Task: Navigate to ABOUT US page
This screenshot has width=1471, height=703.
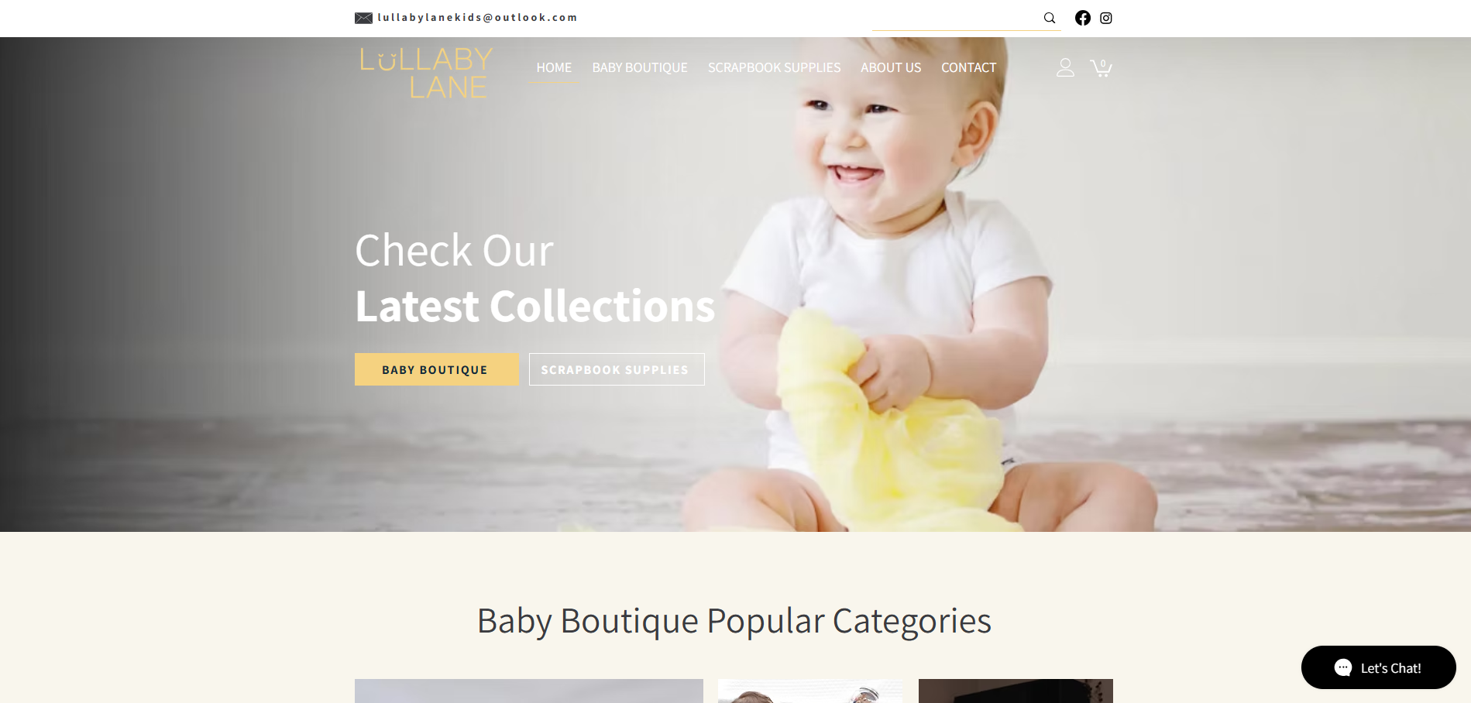Action: point(891,67)
